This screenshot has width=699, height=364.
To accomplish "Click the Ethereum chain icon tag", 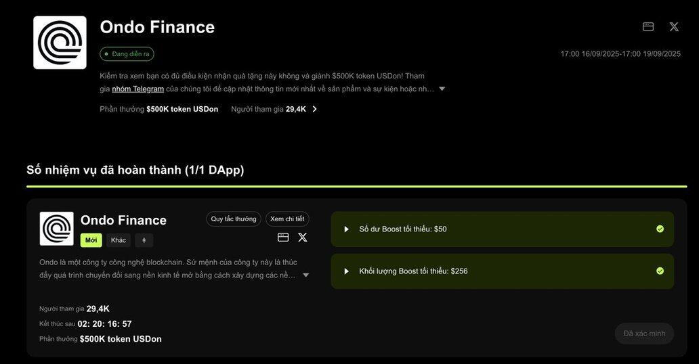I will coord(144,240).
